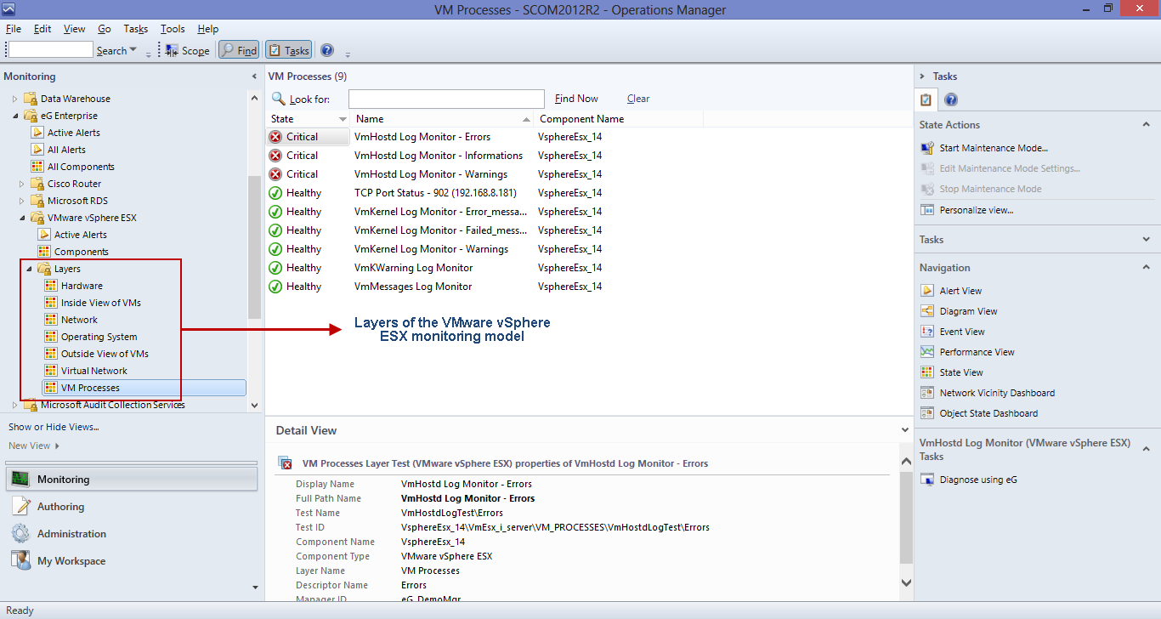Expand the Cisco Router folder
This screenshot has width=1161, height=619.
pos(21,184)
